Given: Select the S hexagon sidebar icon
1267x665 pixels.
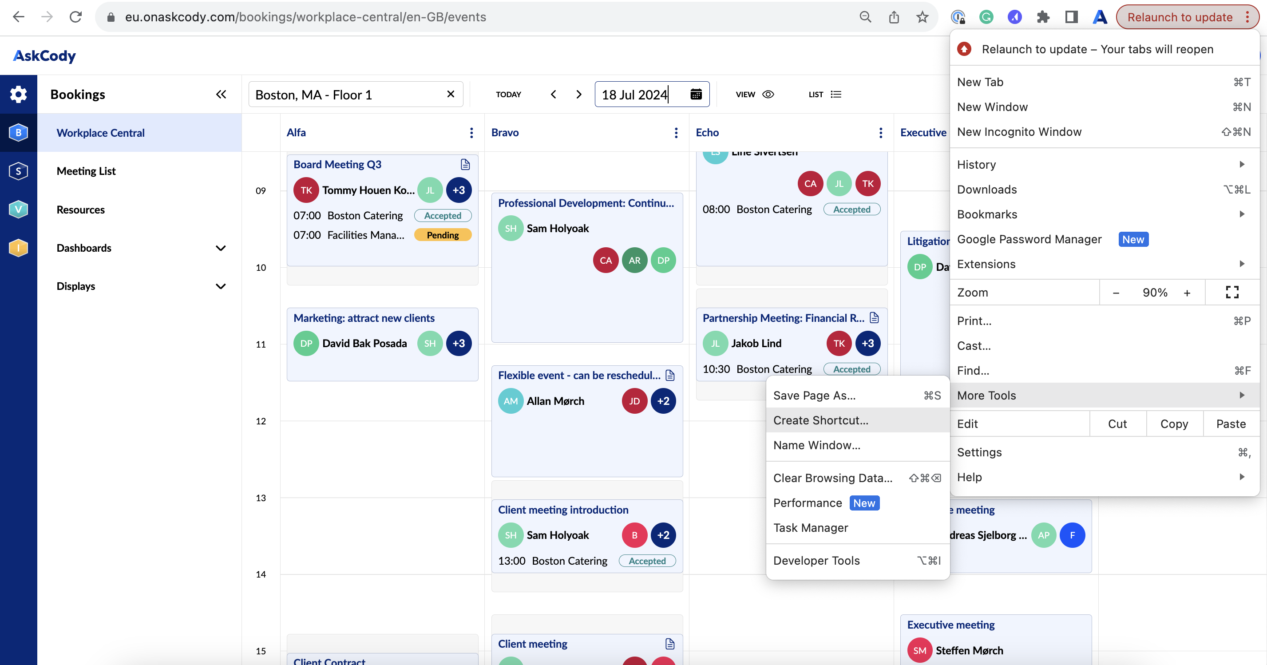Looking at the screenshot, I should coord(18,170).
